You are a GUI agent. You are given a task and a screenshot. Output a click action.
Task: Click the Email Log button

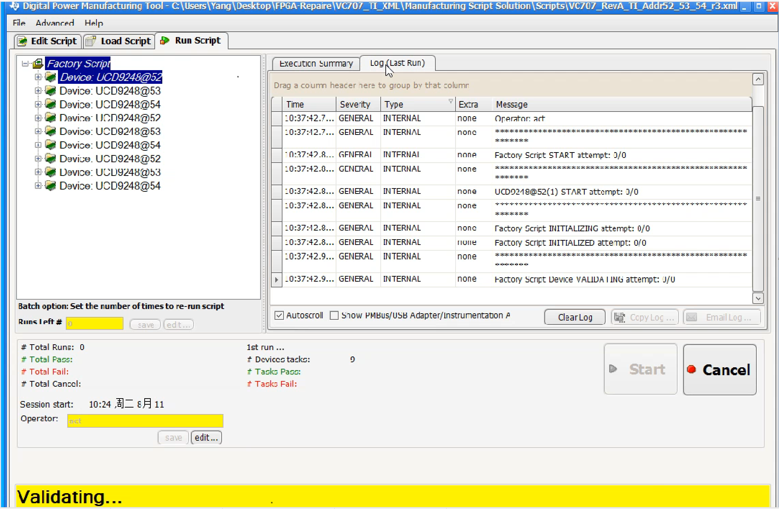tap(722, 317)
